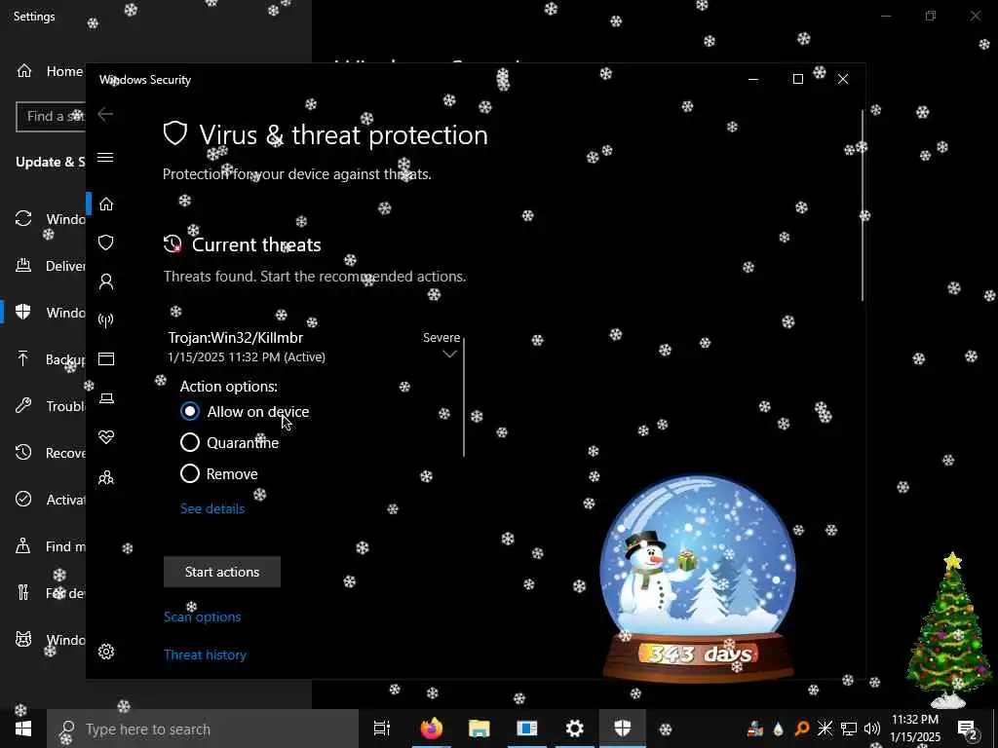Open the Windows Security hamburger menu
Screen dimensions: 998x748
(x=105, y=157)
